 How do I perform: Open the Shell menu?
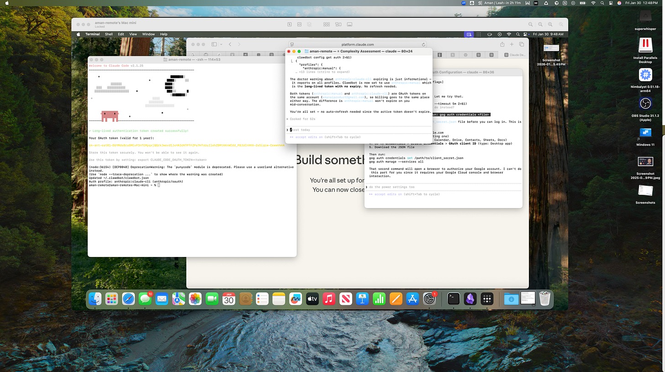pos(109,34)
